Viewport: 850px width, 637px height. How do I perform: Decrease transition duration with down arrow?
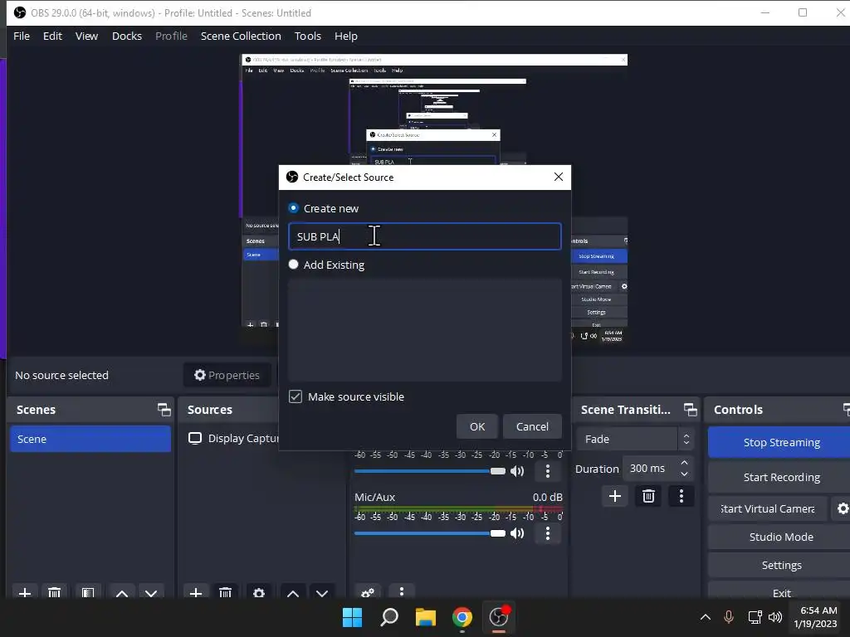click(x=684, y=474)
